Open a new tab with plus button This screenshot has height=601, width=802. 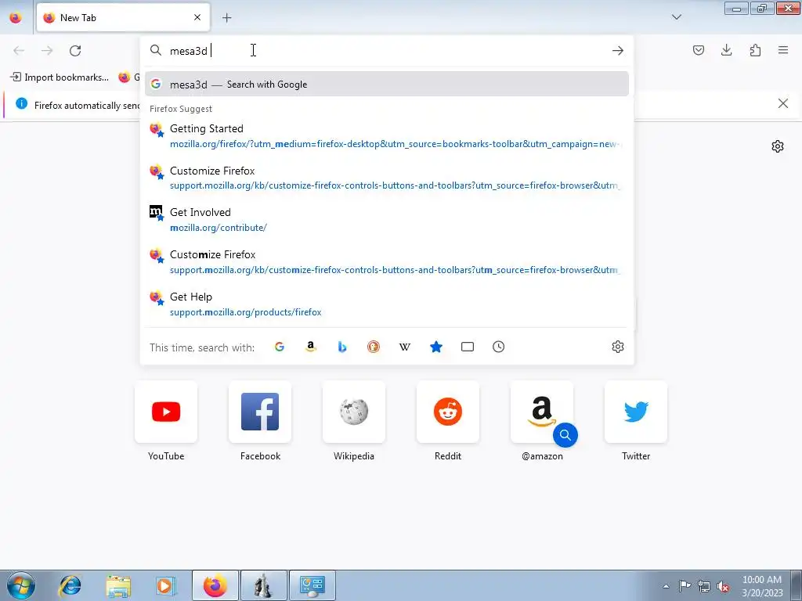pos(226,18)
